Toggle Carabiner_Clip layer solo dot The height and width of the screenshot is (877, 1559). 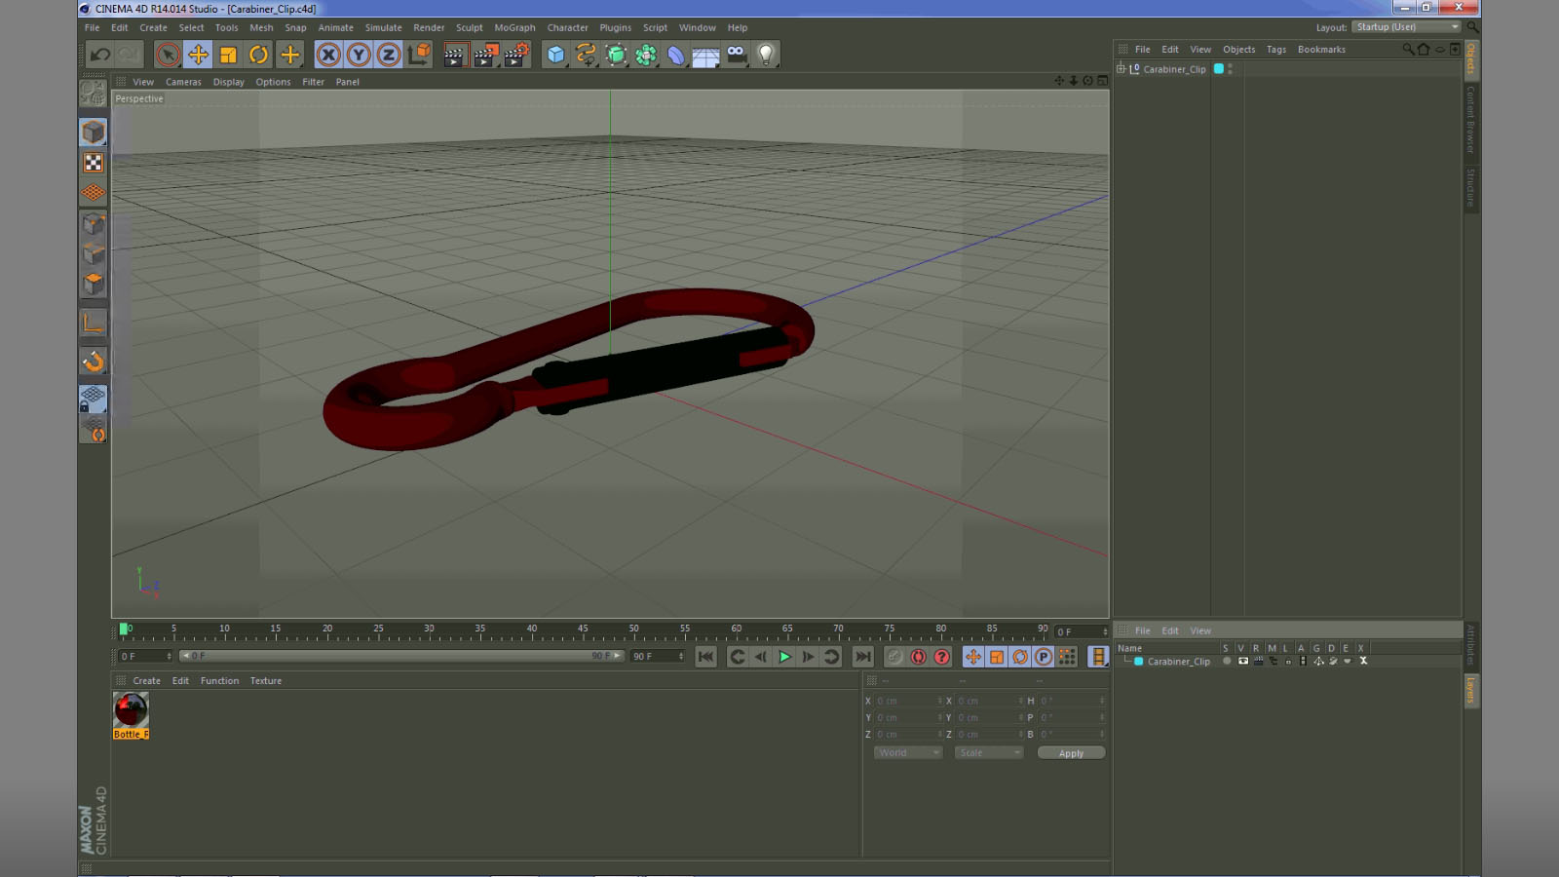pos(1227,661)
